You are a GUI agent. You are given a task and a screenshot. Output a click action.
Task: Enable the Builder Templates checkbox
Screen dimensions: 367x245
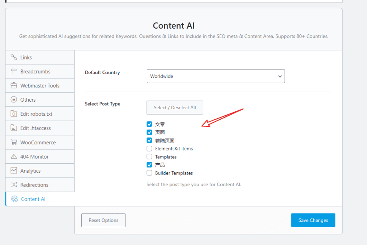(x=149, y=173)
